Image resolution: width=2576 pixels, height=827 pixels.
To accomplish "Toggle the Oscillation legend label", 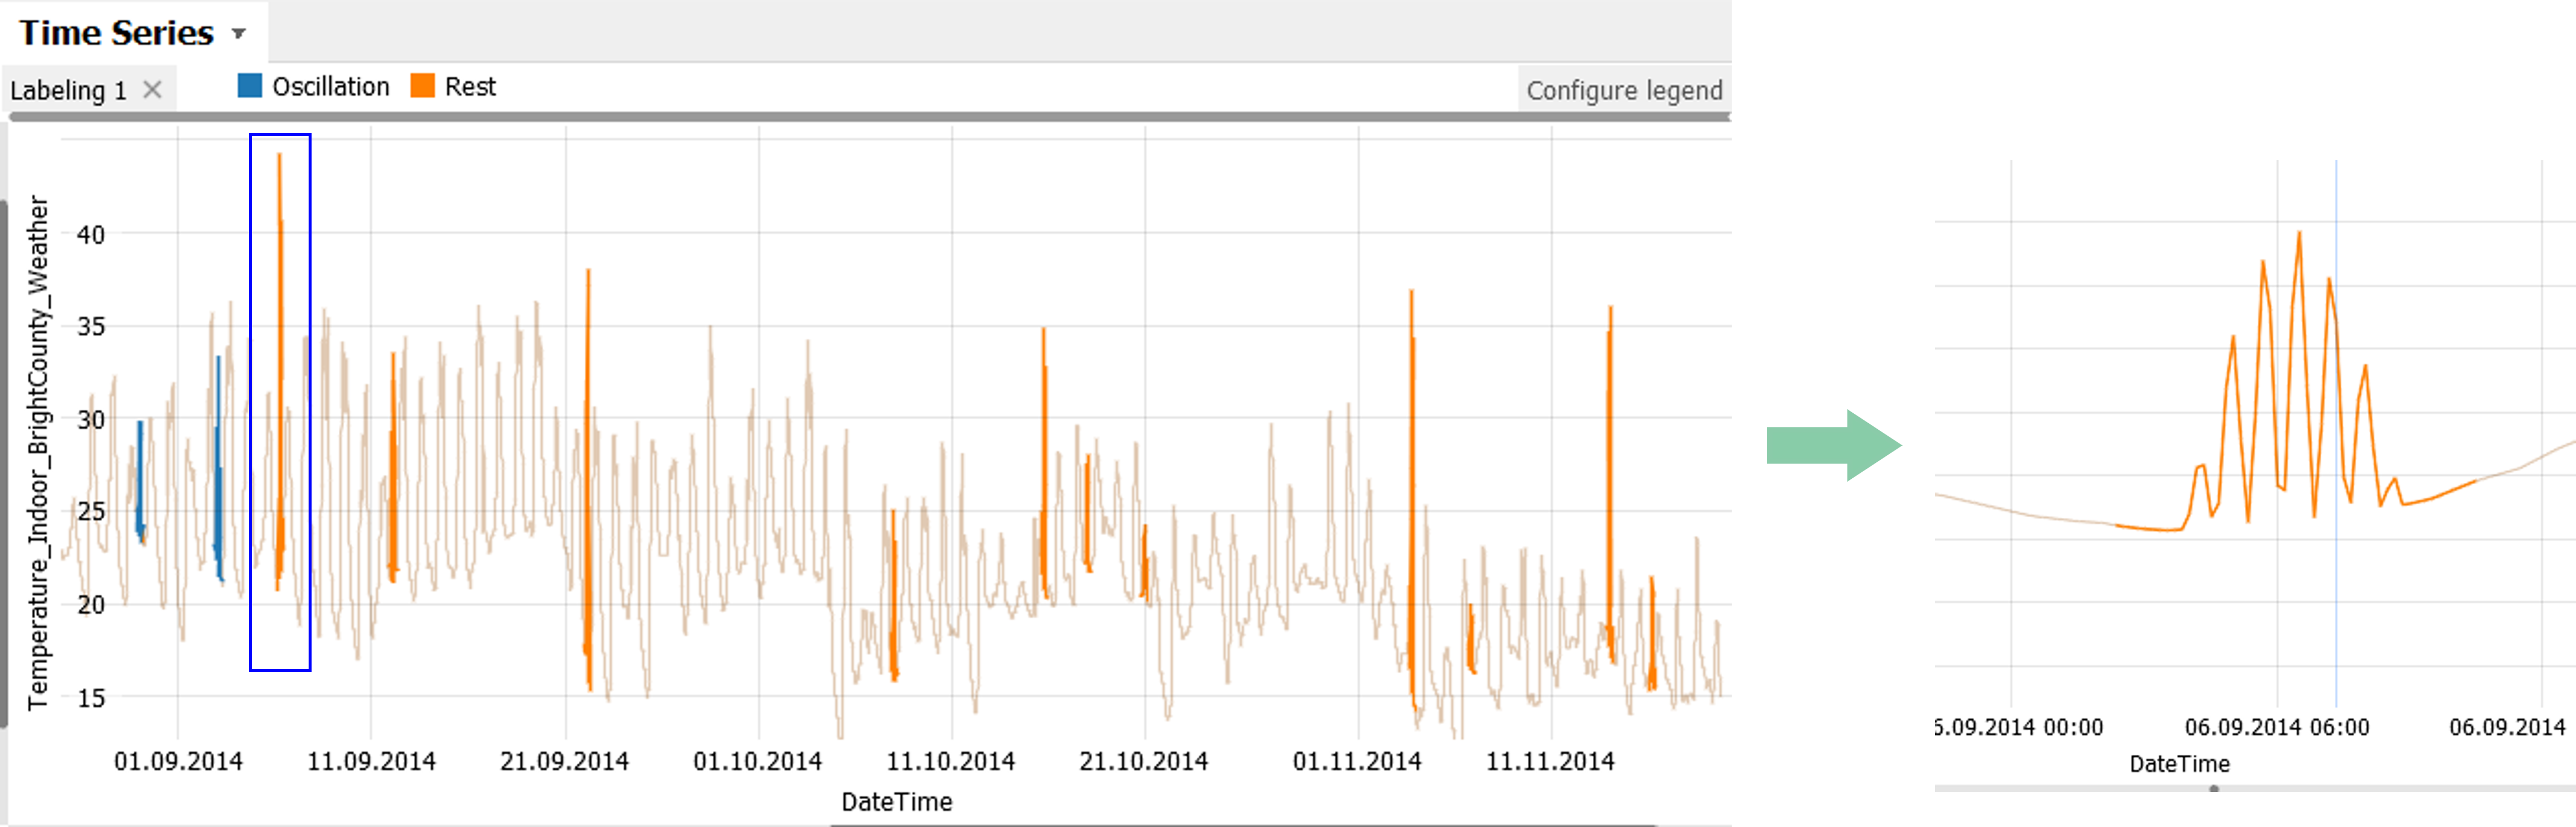I will point(330,87).
